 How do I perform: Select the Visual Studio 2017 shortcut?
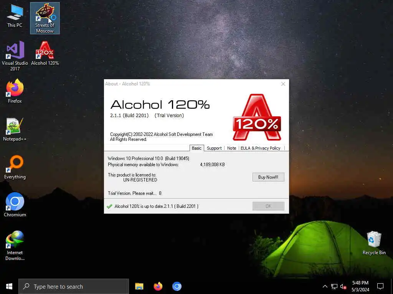tap(15, 56)
